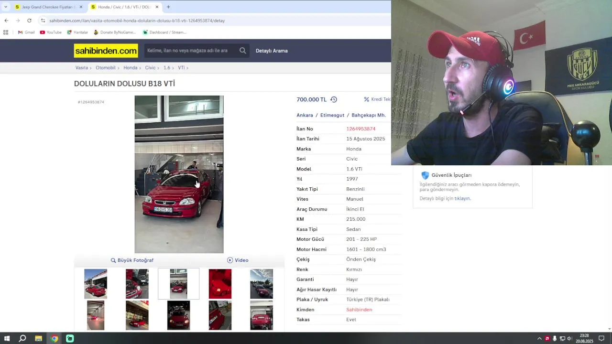Reload the page with the refresh icon
612x344 pixels.
point(29,21)
